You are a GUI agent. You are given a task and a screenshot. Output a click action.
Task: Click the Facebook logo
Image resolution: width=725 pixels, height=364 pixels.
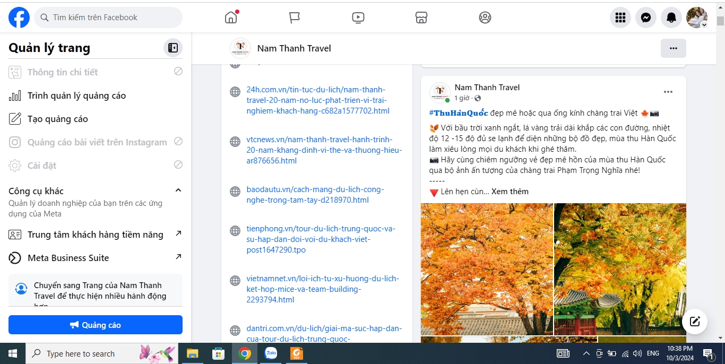click(x=19, y=18)
